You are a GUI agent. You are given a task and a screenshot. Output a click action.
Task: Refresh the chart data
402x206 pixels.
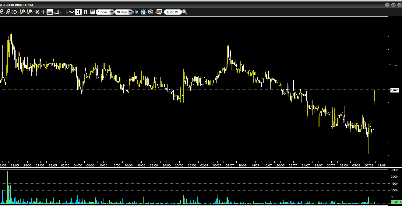pos(150,12)
